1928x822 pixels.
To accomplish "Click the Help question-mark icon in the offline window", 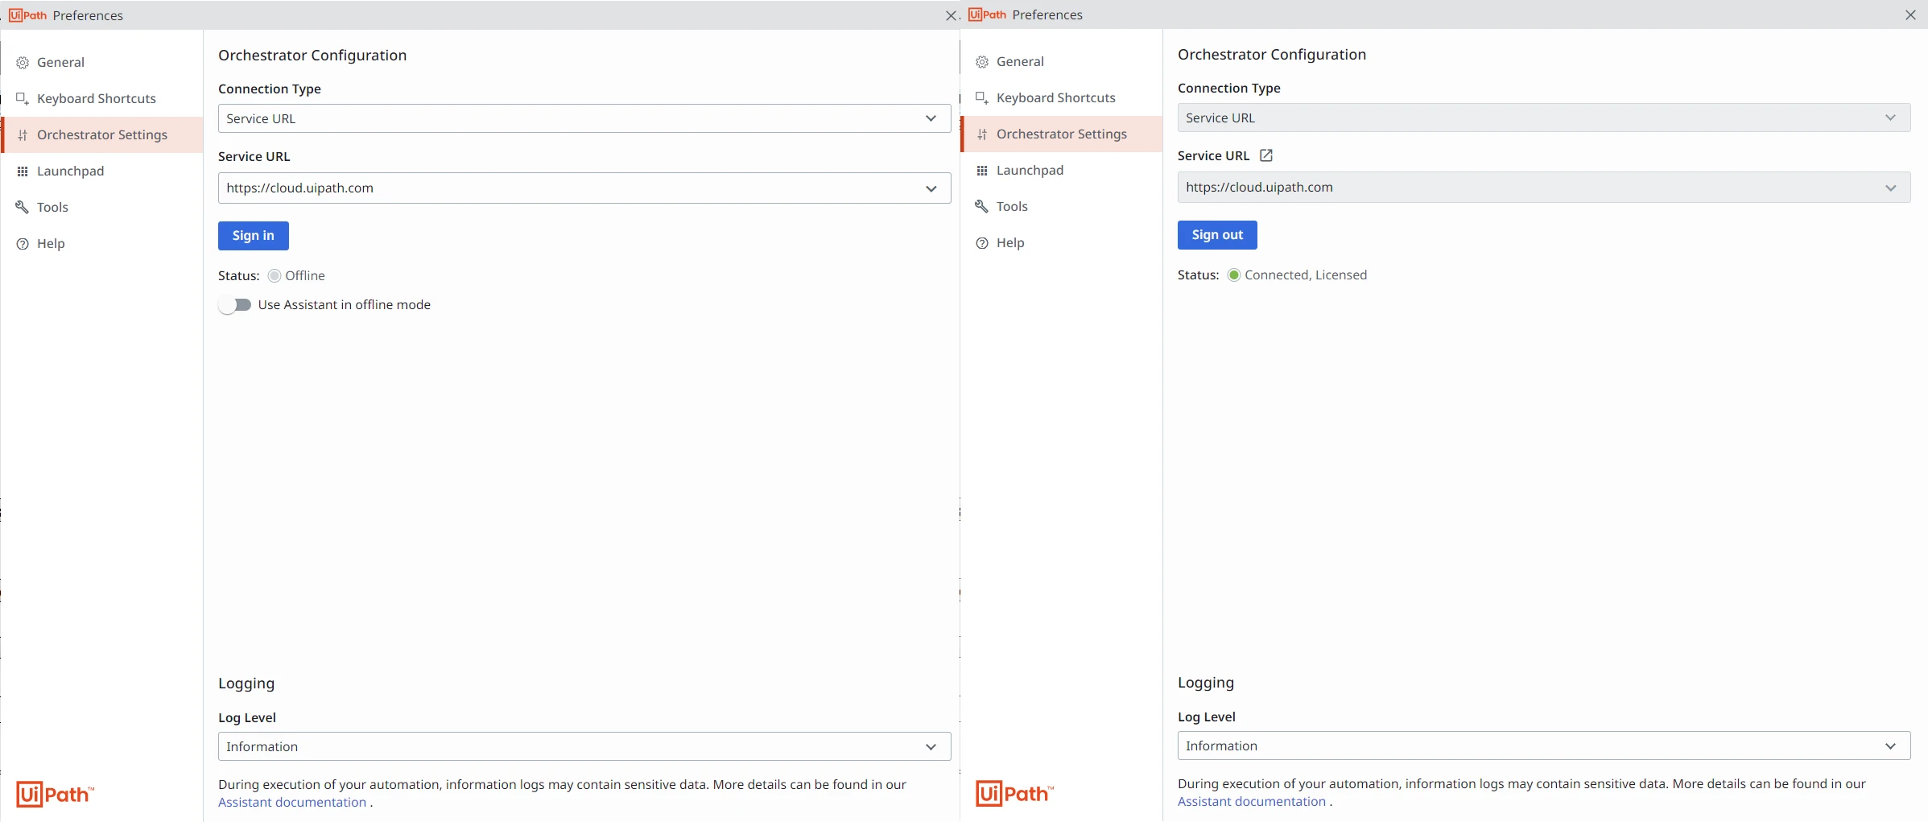I will pos(23,244).
